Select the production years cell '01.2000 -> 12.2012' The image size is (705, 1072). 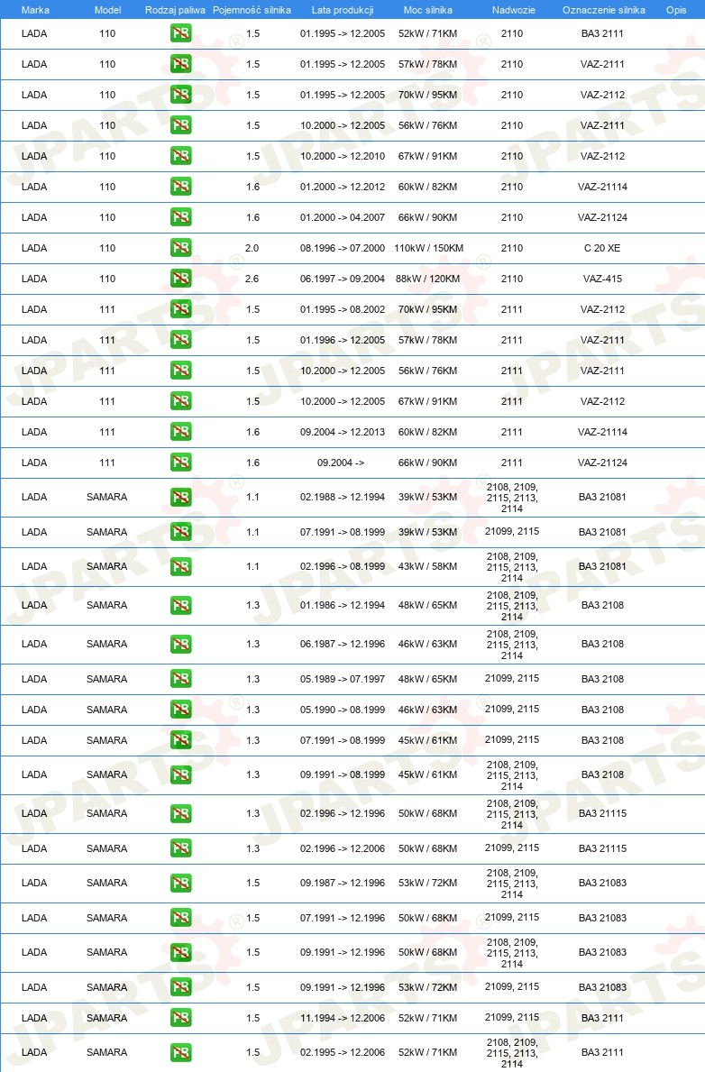tap(343, 187)
